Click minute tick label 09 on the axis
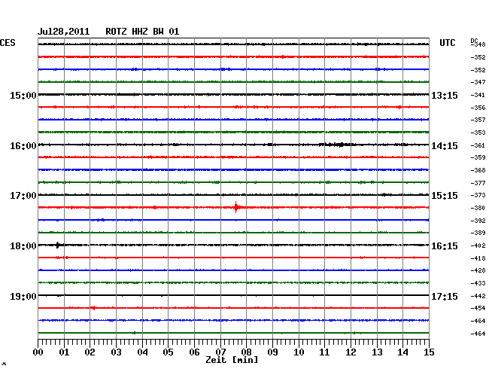 (272, 352)
